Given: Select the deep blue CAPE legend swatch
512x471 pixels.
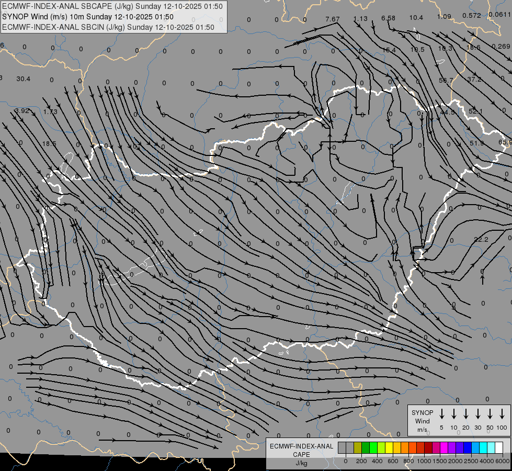Looking at the screenshot, I should [468, 447].
